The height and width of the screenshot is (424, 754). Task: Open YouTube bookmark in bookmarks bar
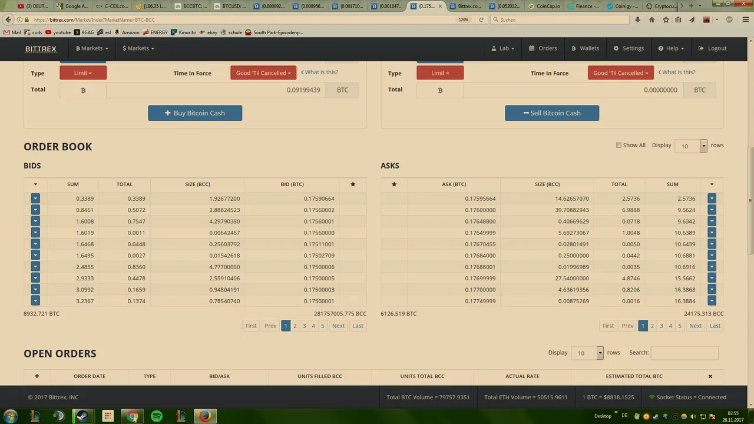pyautogui.click(x=58, y=32)
